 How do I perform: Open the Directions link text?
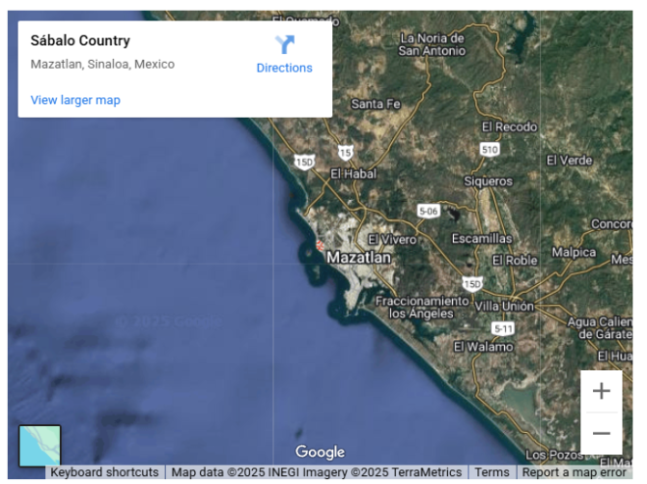284,68
